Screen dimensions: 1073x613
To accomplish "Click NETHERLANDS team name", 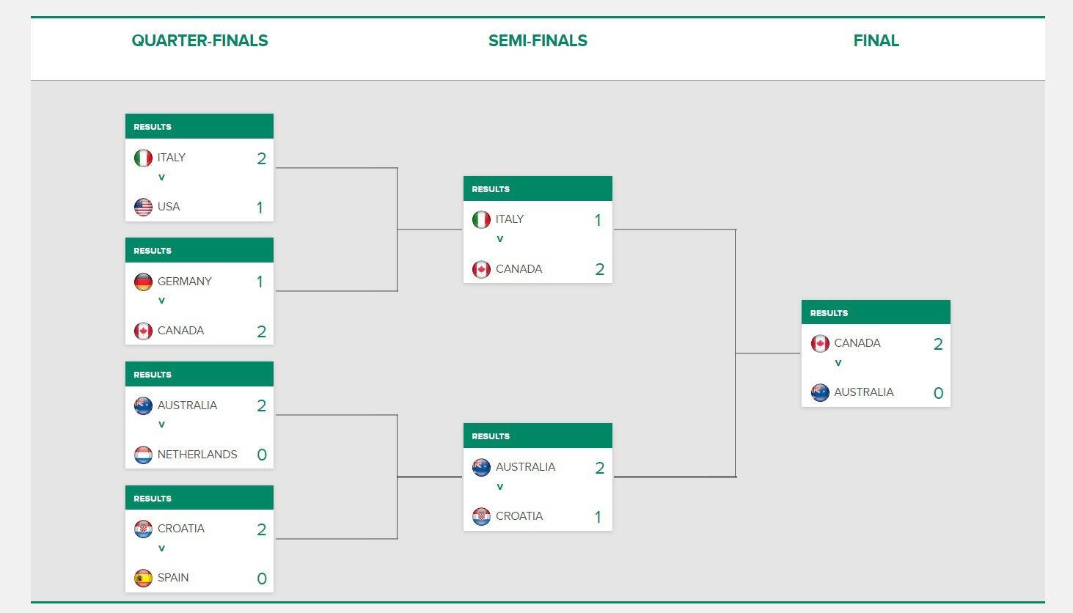I will tap(197, 455).
